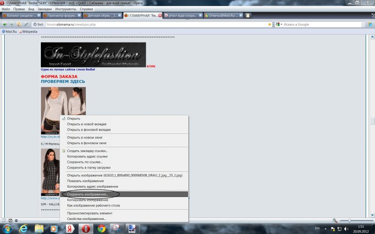Bookmark the page with the star icon
The width and height of the screenshot is (375, 234).
pyautogui.click(x=270, y=24)
